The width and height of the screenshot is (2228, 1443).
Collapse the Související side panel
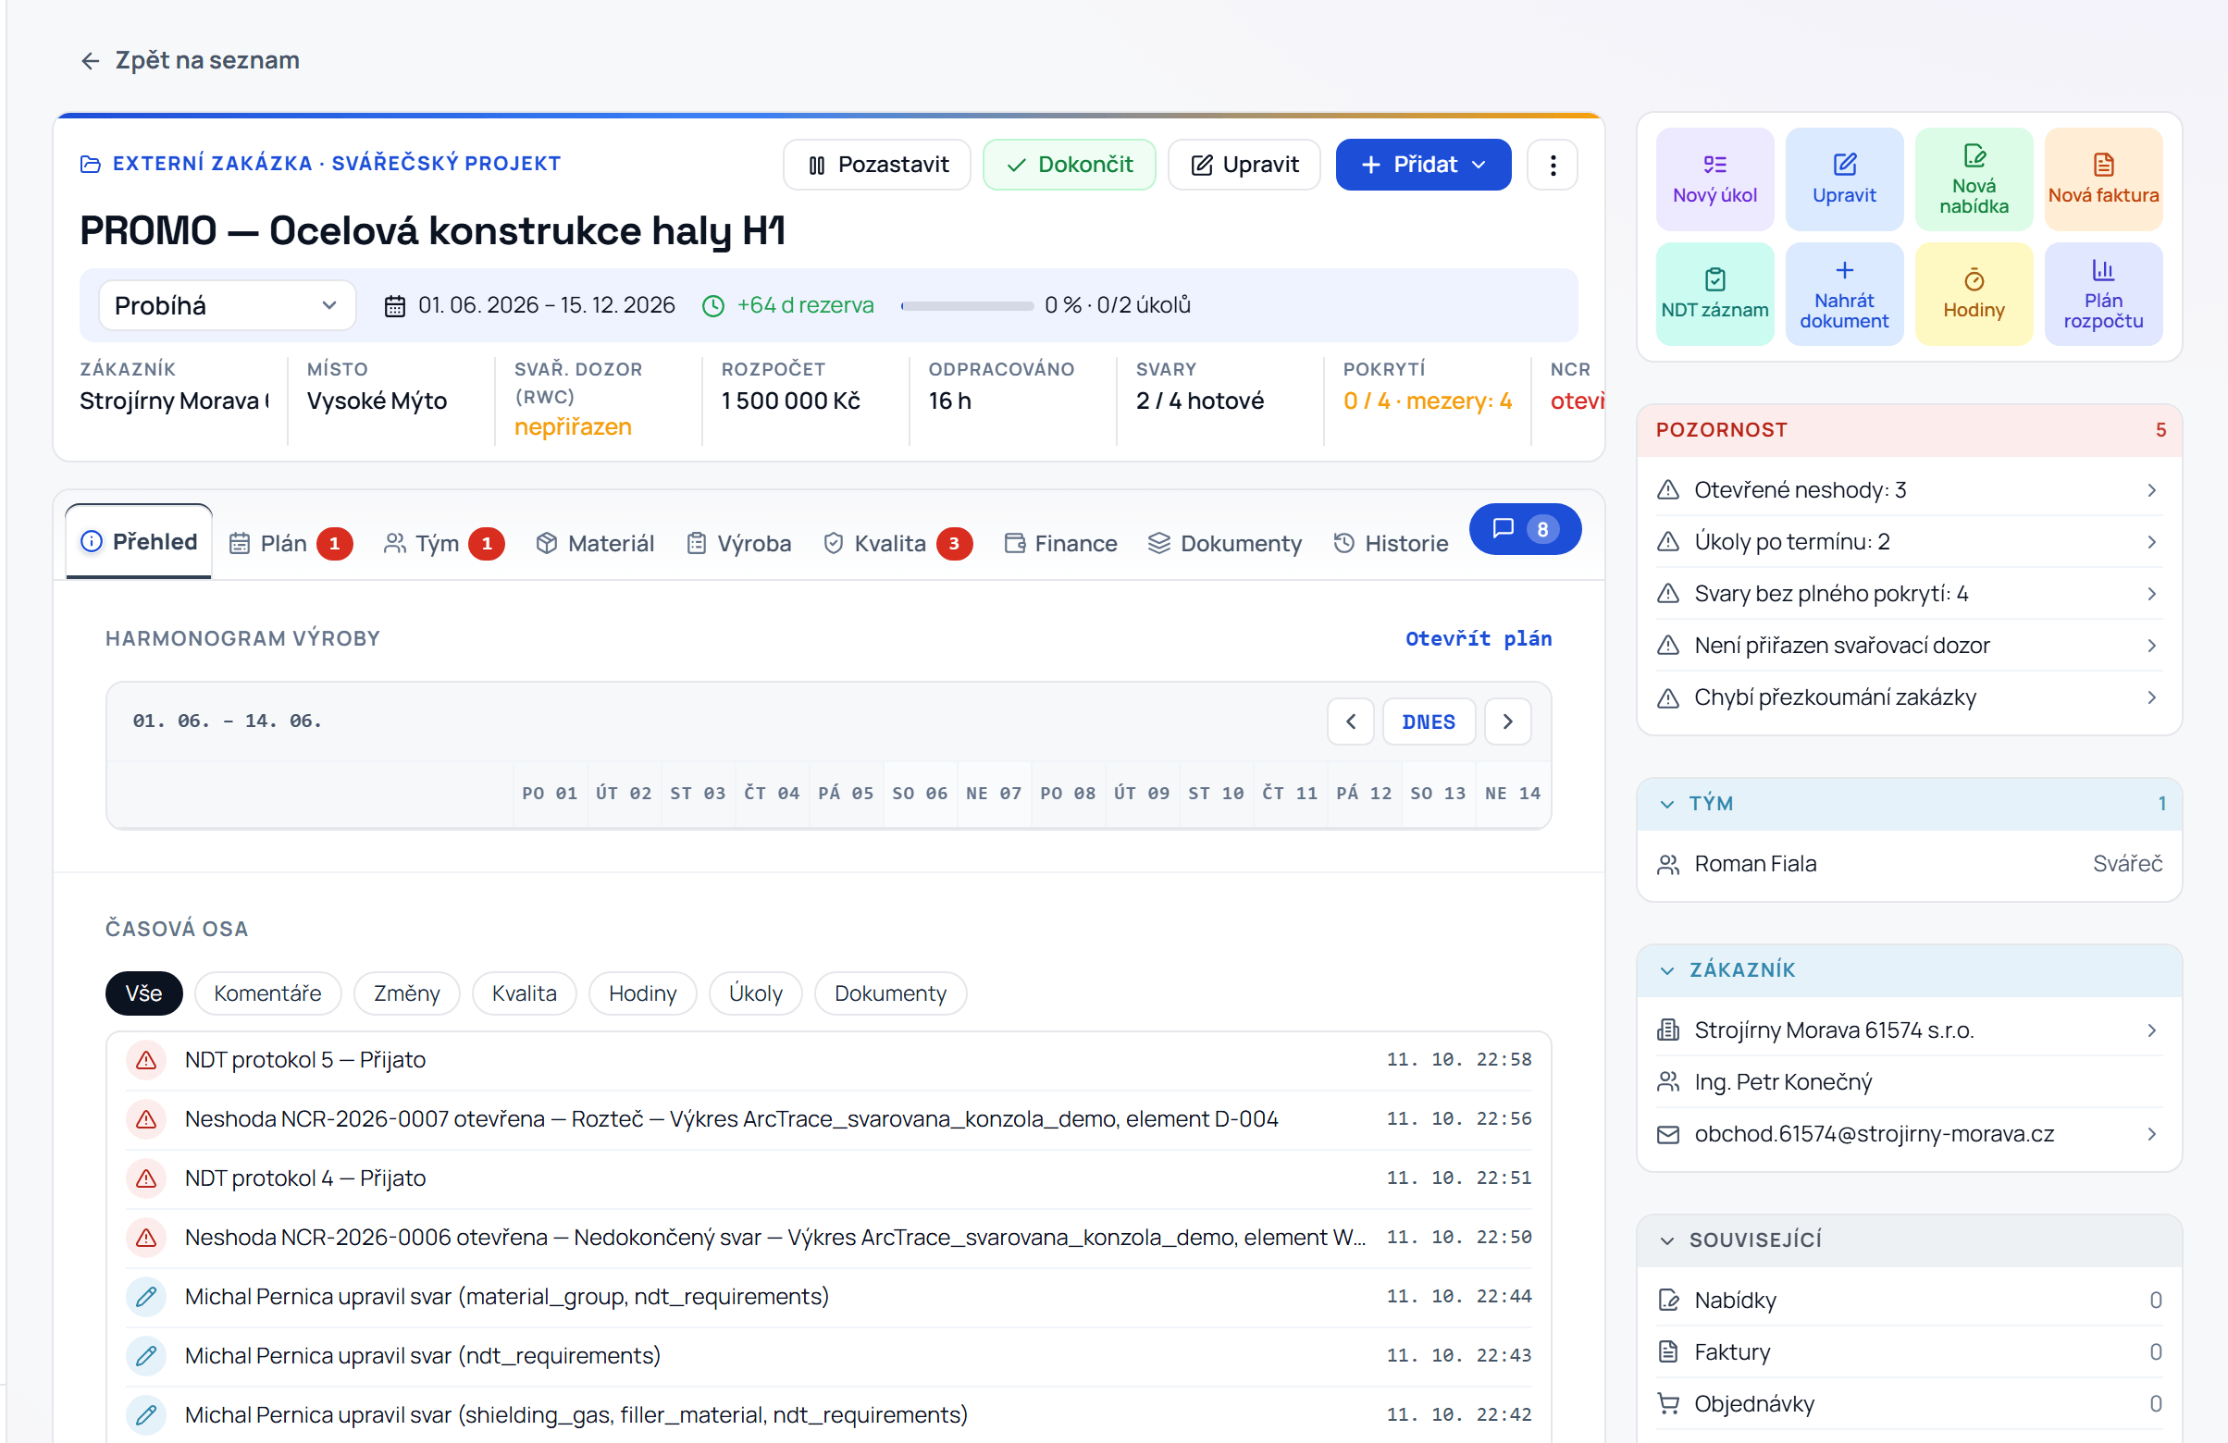[1908, 1239]
